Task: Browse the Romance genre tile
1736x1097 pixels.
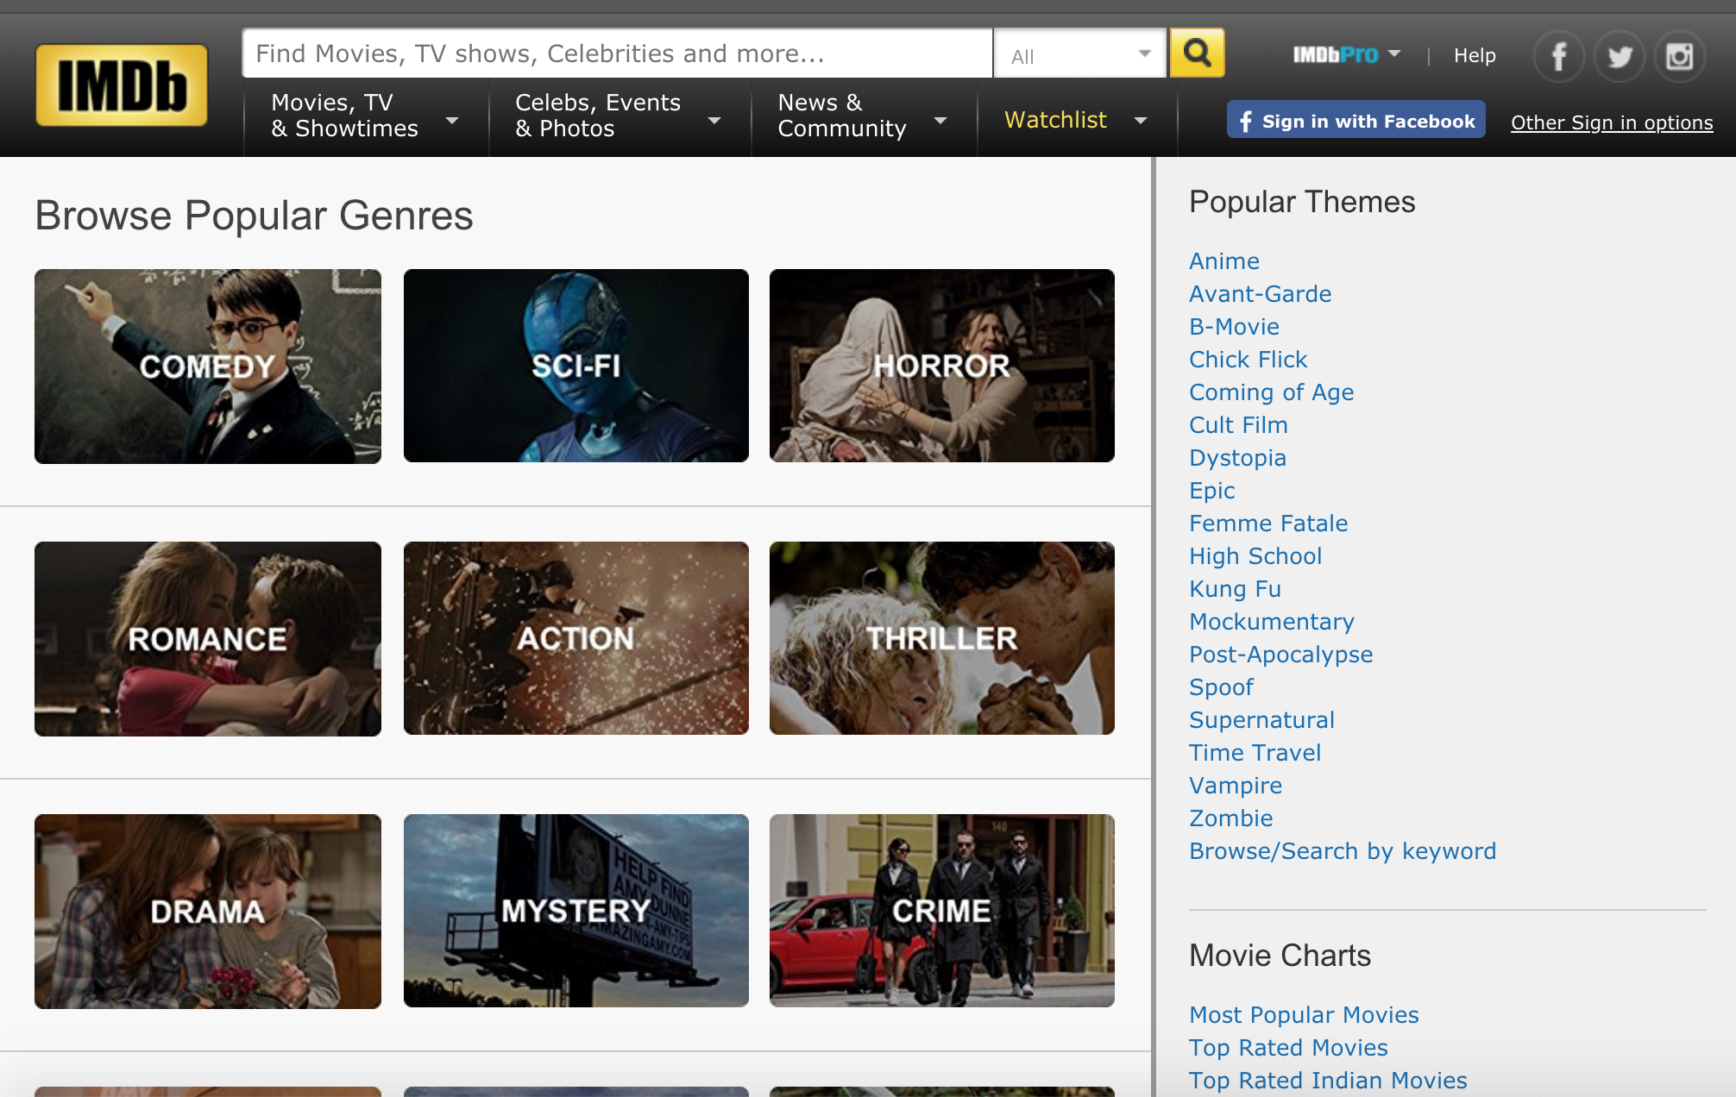Action: [x=208, y=639]
